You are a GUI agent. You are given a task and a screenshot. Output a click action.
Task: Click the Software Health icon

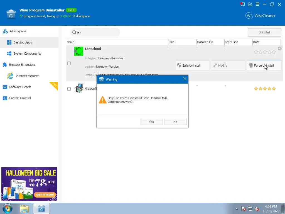[x=5, y=87]
